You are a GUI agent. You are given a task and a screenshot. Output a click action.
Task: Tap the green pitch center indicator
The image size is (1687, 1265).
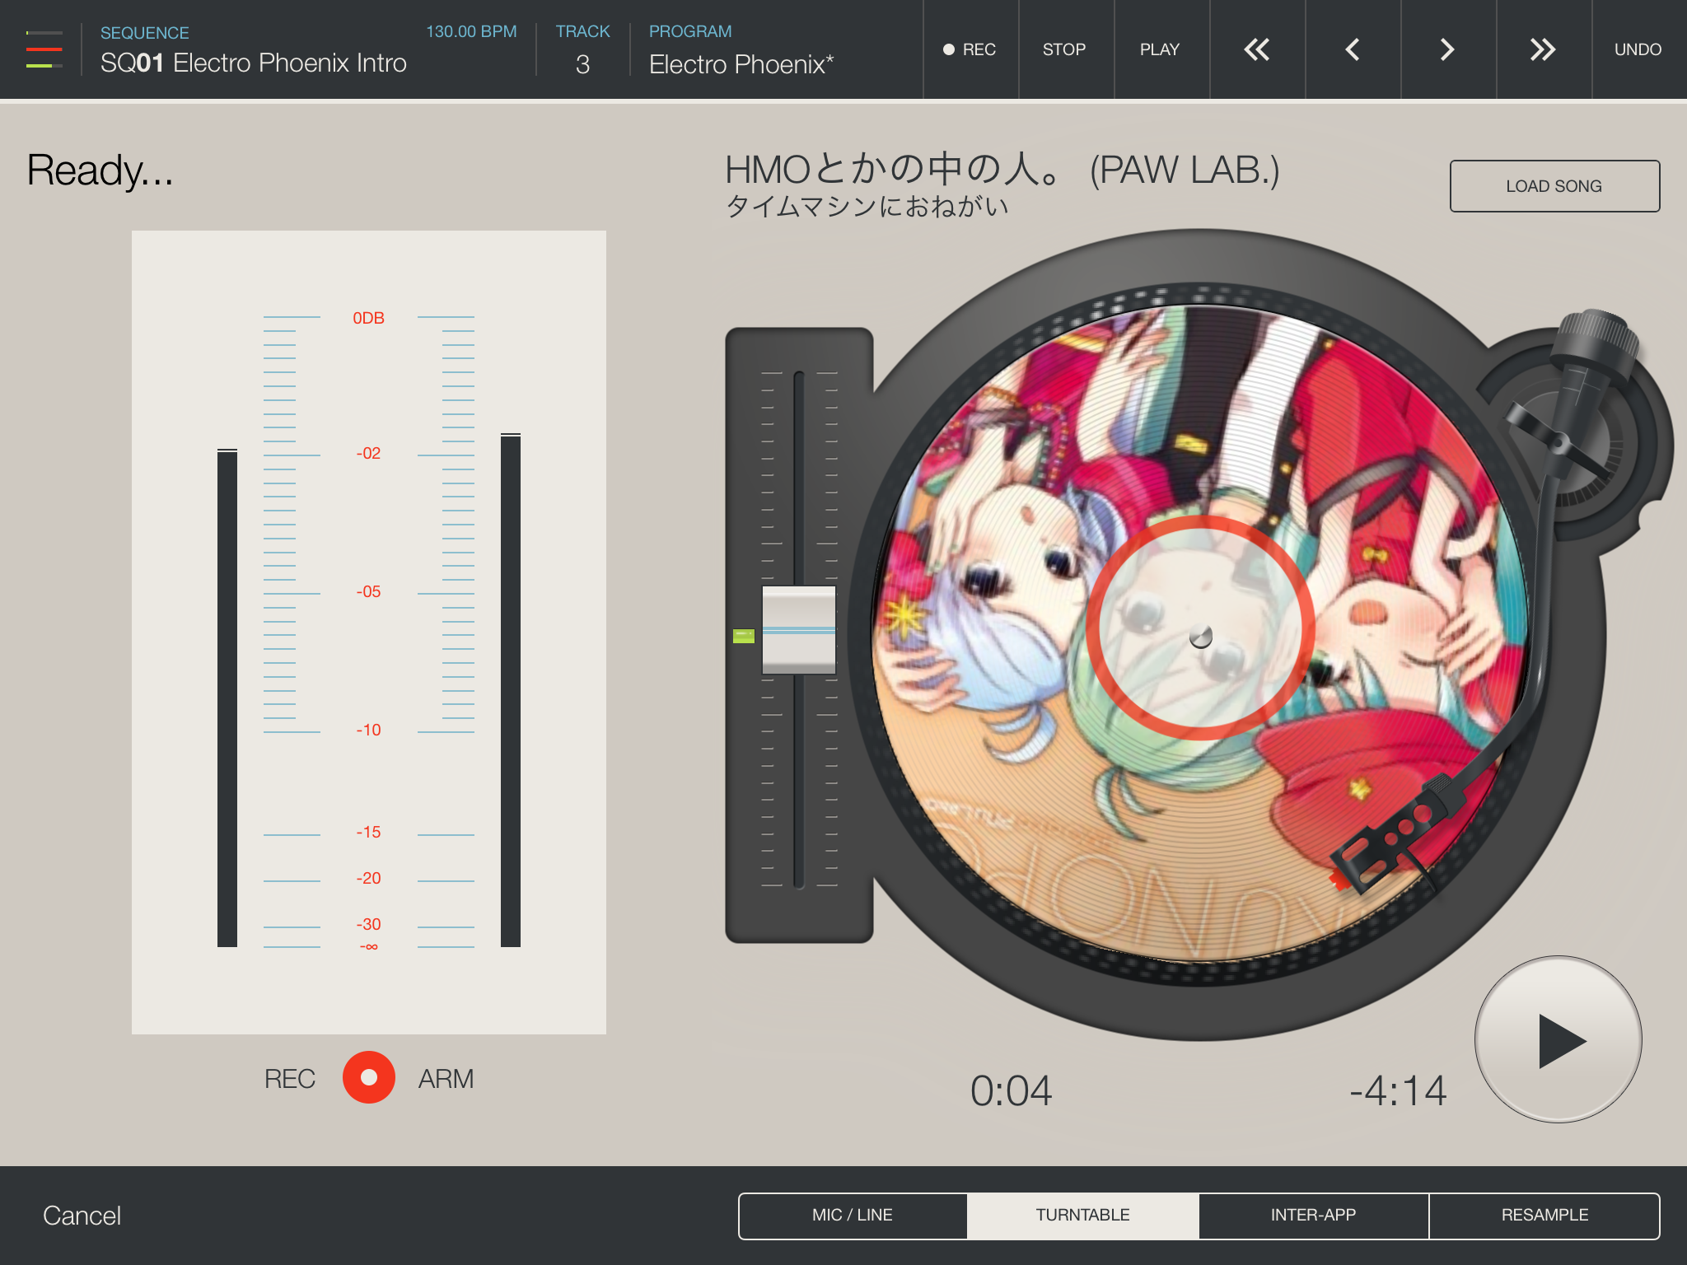[x=744, y=636]
